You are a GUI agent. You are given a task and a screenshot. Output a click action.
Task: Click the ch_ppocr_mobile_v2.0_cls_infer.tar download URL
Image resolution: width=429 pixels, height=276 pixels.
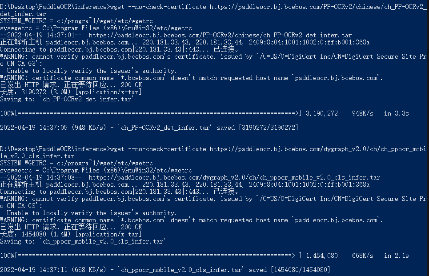pyautogui.click(x=234, y=177)
